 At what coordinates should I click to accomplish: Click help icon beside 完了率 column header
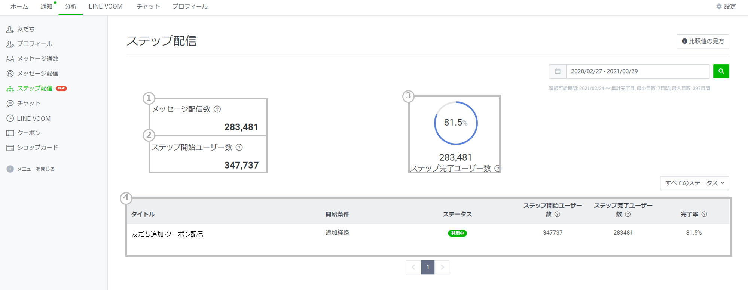pos(704,214)
